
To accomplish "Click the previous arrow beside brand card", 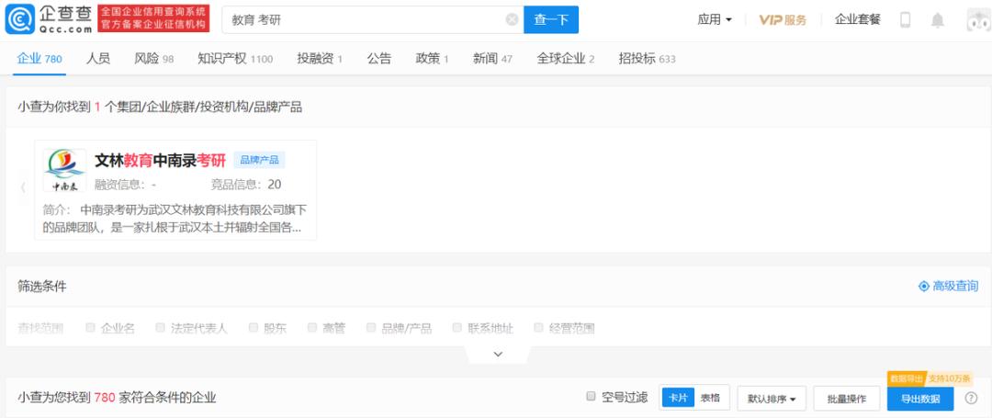I will [23, 188].
